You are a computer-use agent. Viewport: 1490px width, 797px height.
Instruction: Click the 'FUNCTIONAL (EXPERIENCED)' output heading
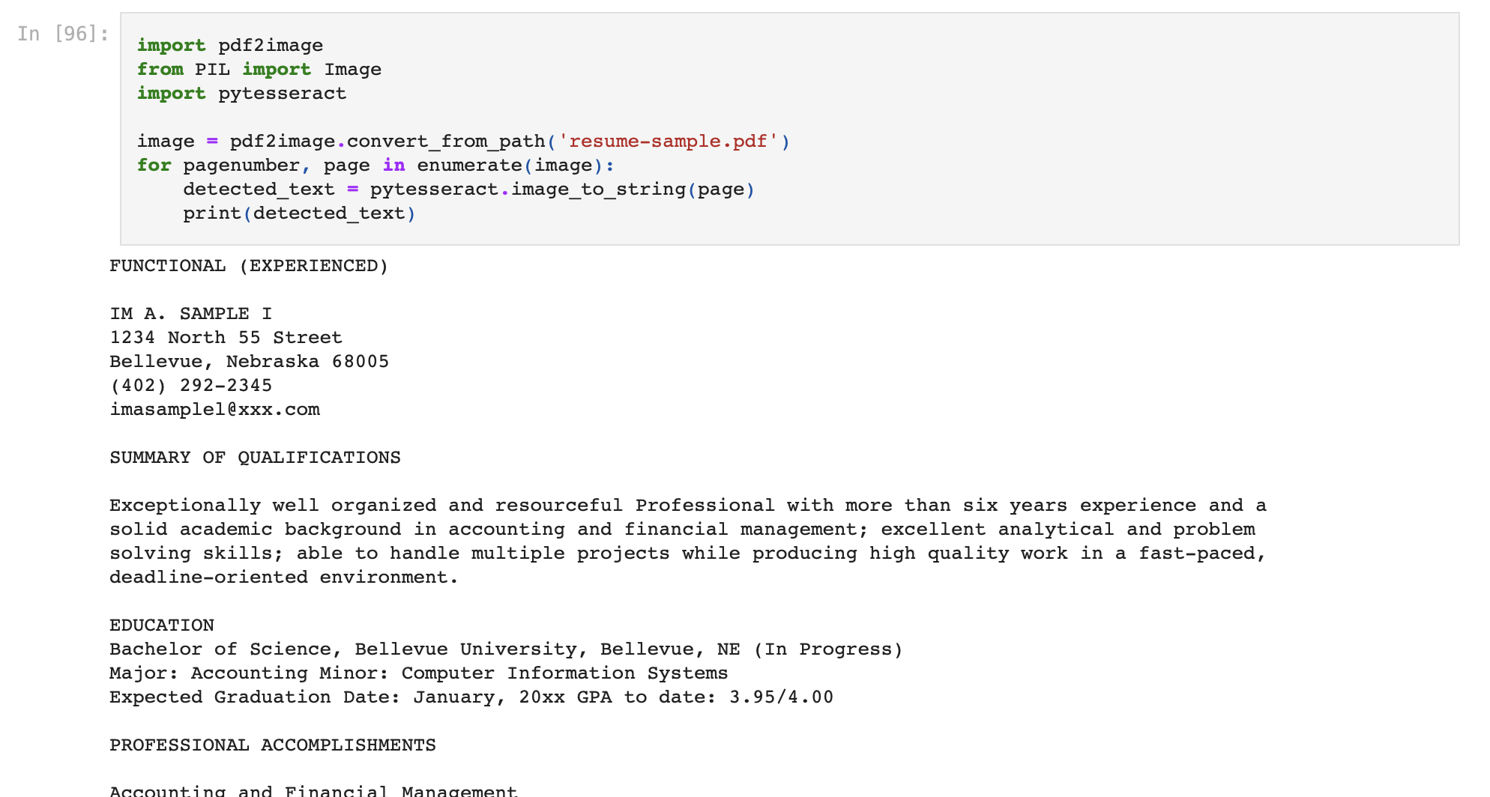point(249,266)
